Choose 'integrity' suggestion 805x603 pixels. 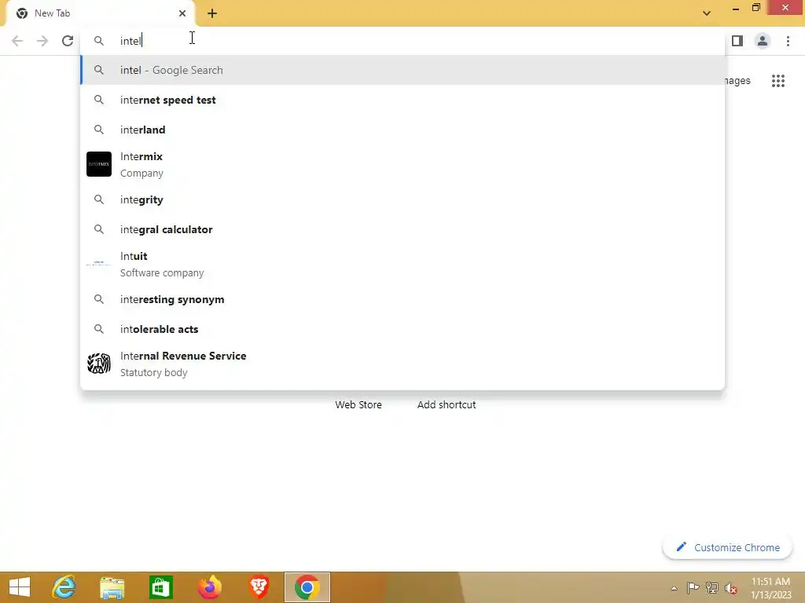coord(402,199)
